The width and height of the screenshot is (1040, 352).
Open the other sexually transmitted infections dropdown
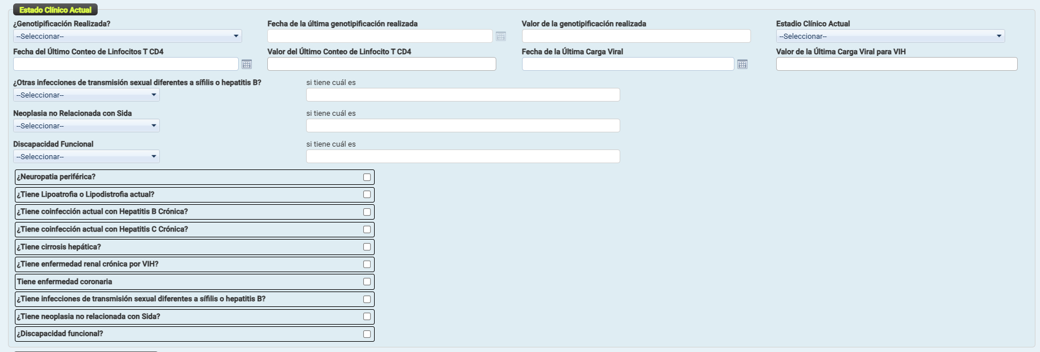pyautogui.click(x=86, y=95)
